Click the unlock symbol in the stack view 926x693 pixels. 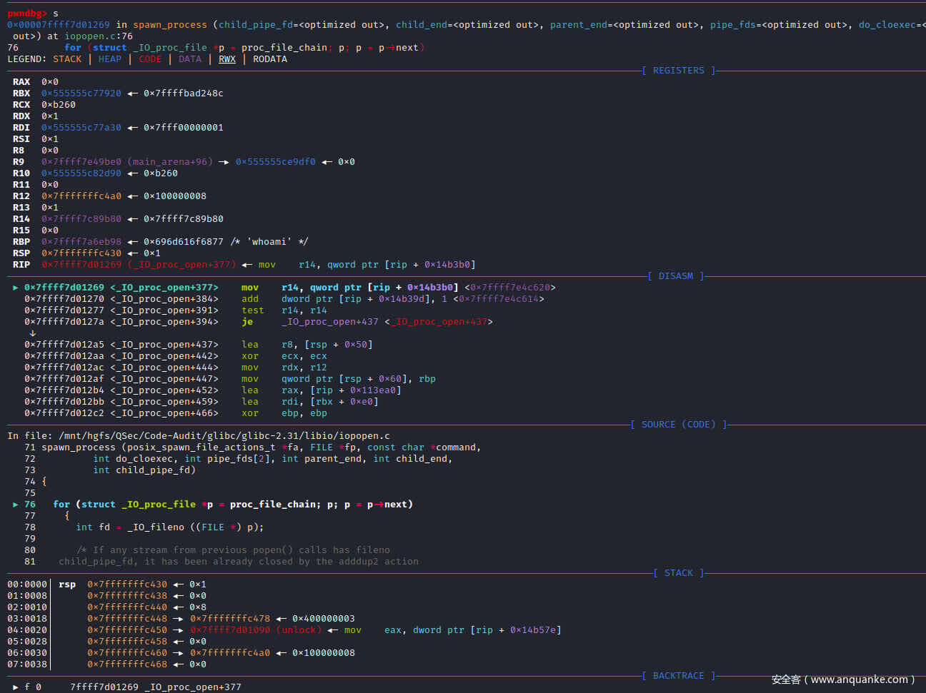click(x=299, y=630)
